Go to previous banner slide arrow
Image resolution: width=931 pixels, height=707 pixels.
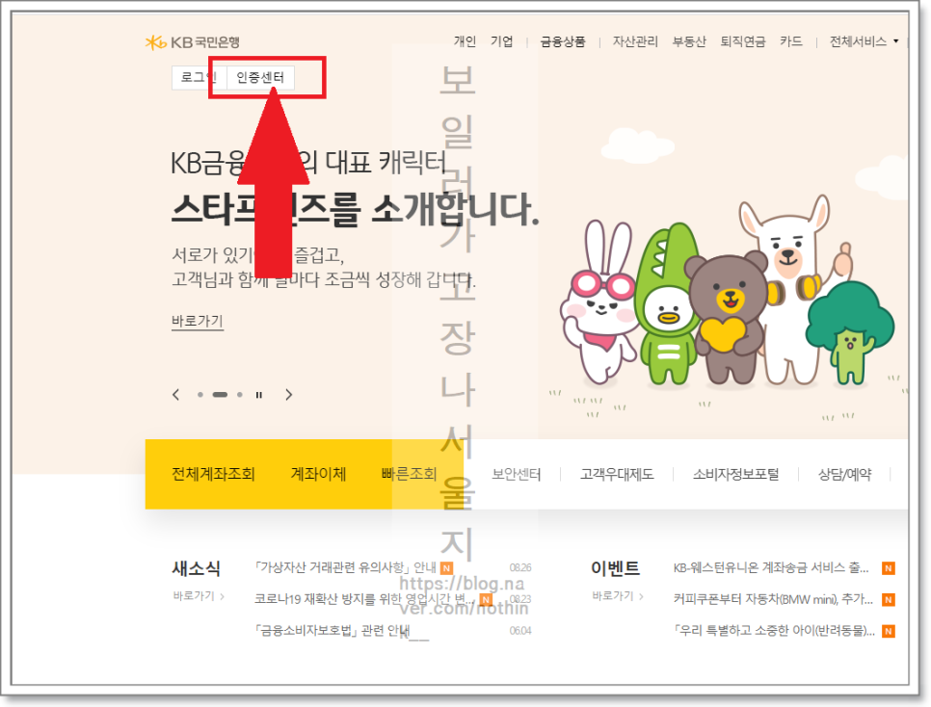175,394
